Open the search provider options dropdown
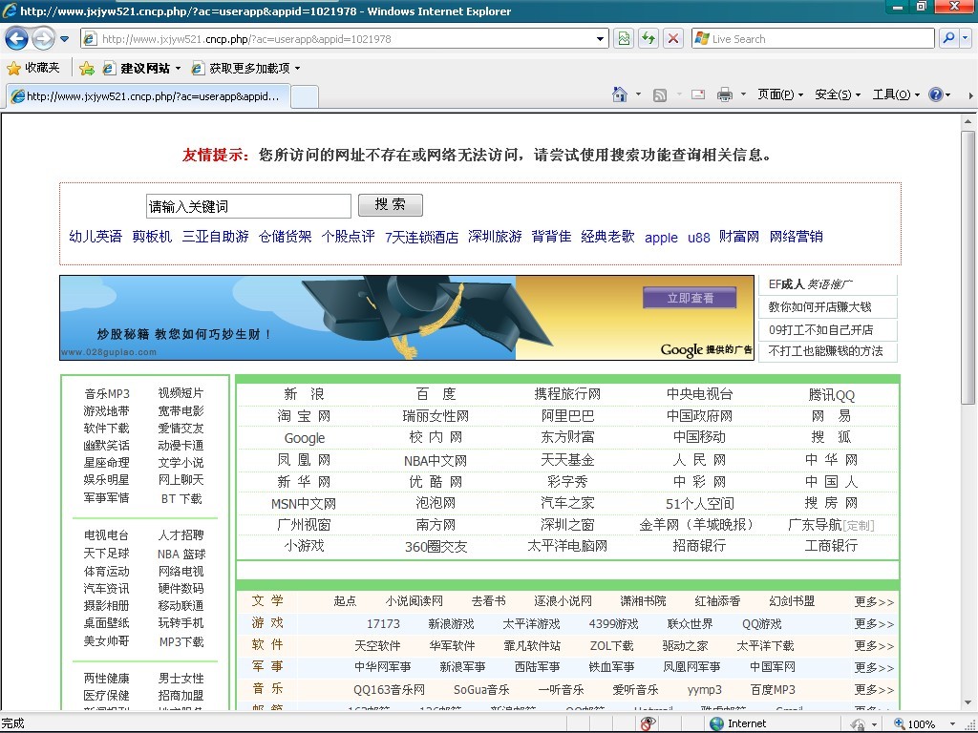978x733 pixels. click(966, 38)
